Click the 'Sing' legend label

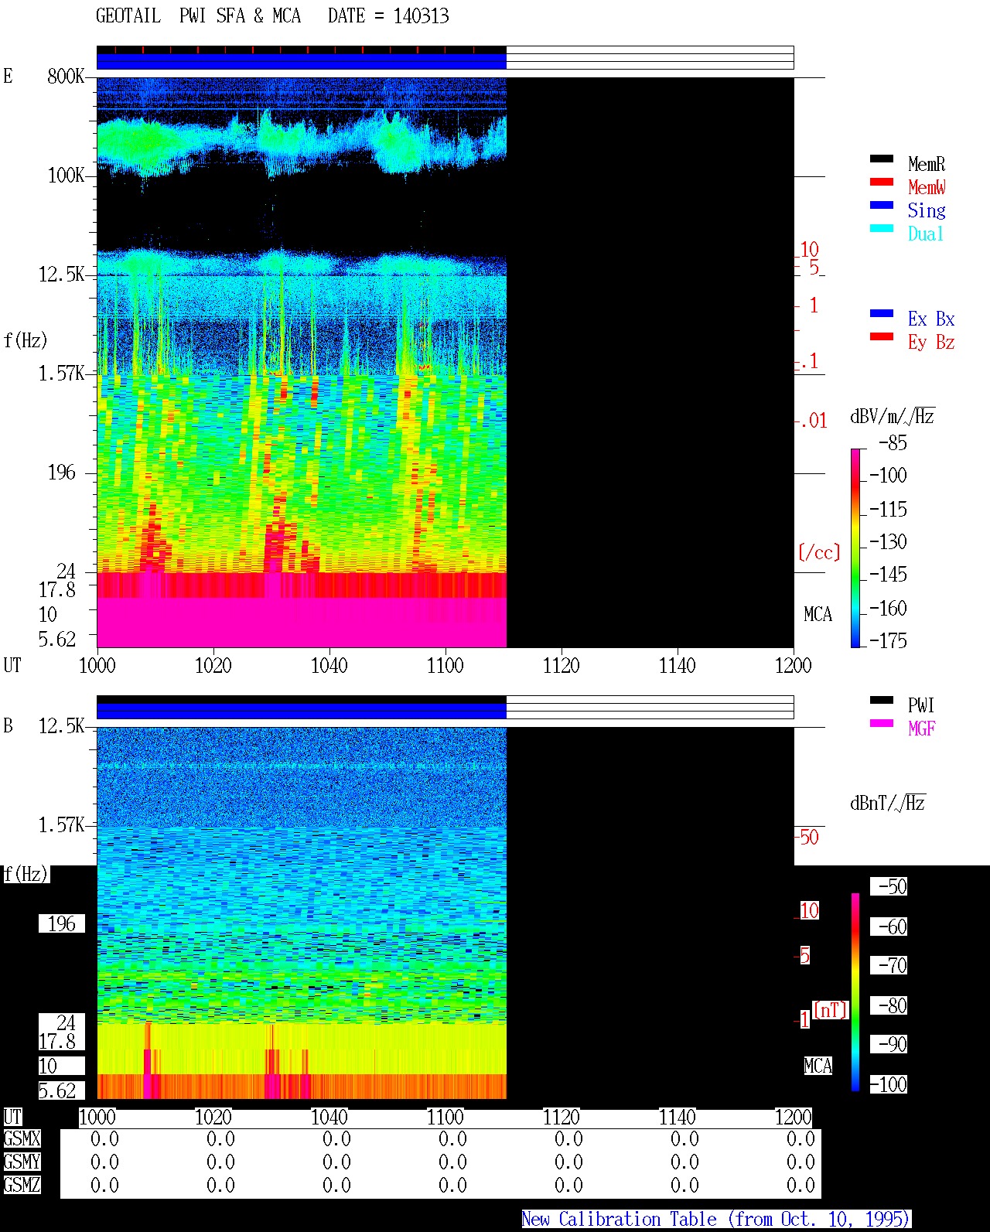coord(927,210)
